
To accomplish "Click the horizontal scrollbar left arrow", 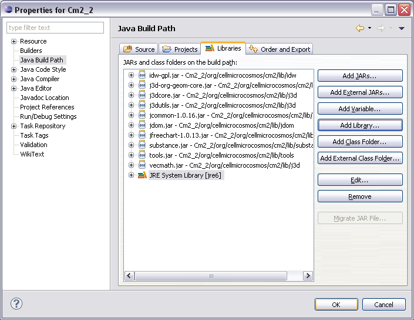I will coord(129,275).
